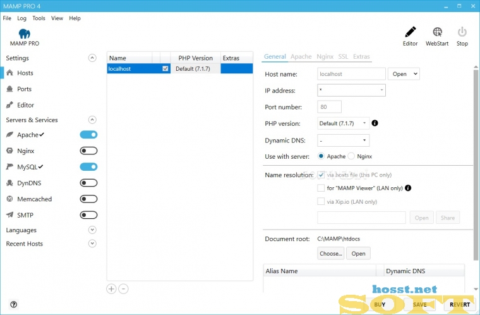Click the Nginx icon in sidebar
This screenshot has width=480, height=315.
tap(10, 151)
